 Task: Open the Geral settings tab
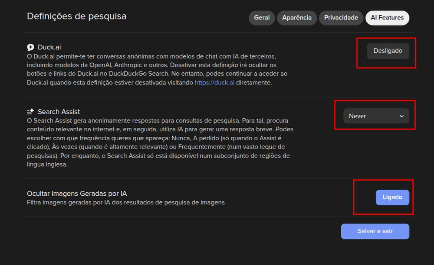(262, 18)
